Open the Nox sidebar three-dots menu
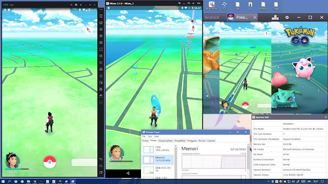Image resolution: width=328 pixels, height=184 pixels. click(101, 10)
